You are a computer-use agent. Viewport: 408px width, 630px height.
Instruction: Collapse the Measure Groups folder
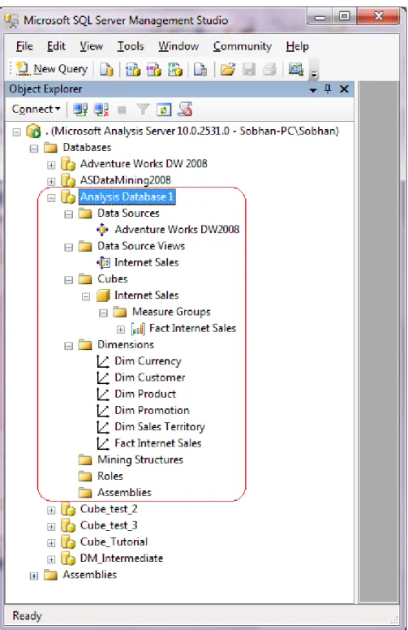(103, 313)
